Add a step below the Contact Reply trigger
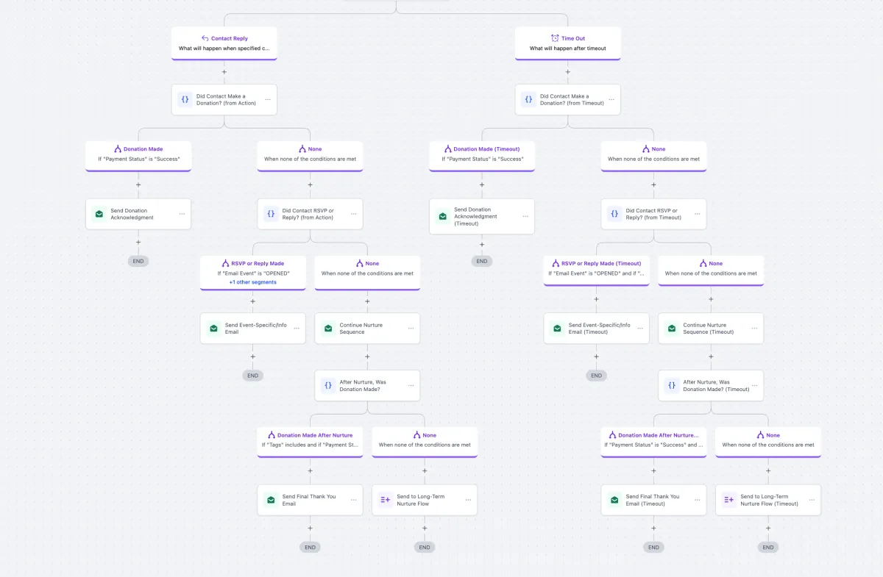This screenshot has width=883, height=577. 224,72
